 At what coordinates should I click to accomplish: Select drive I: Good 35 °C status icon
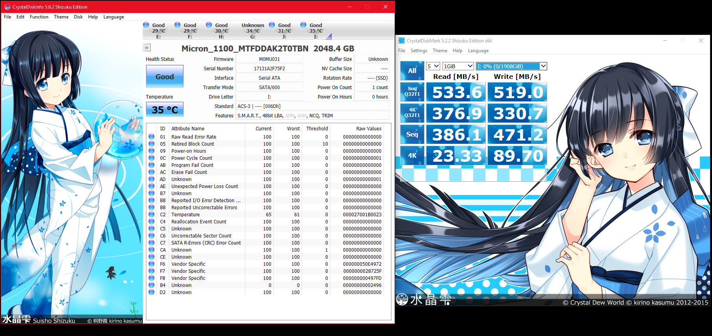click(x=303, y=25)
